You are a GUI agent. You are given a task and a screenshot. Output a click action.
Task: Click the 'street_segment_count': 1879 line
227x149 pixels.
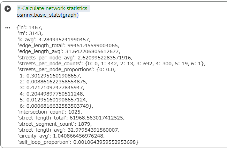(55, 124)
